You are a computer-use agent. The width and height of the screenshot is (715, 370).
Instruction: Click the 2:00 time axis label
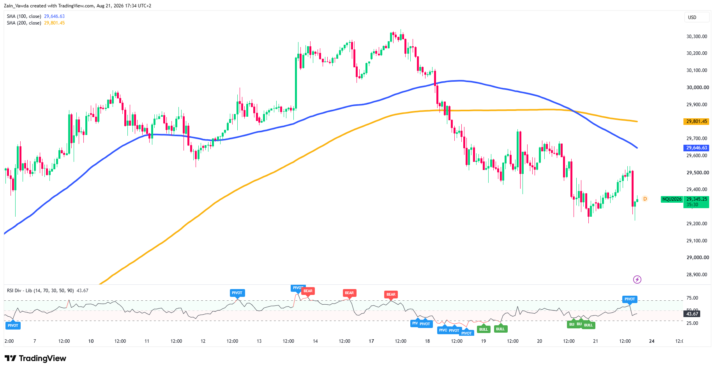pyautogui.click(x=9, y=341)
